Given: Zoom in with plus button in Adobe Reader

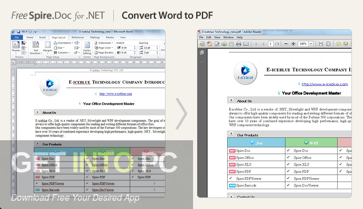Looking at the screenshot, I should coord(293,43).
